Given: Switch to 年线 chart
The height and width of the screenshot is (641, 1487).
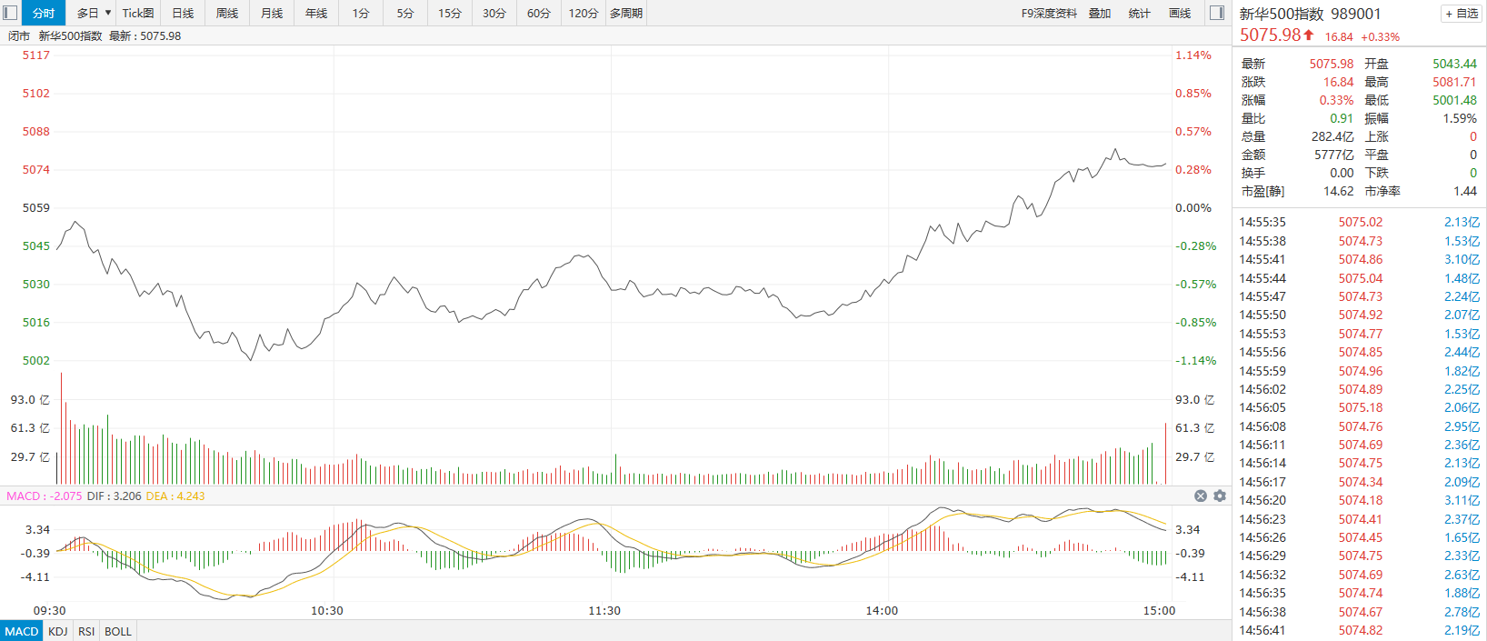Looking at the screenshot, I should (316, 13).
